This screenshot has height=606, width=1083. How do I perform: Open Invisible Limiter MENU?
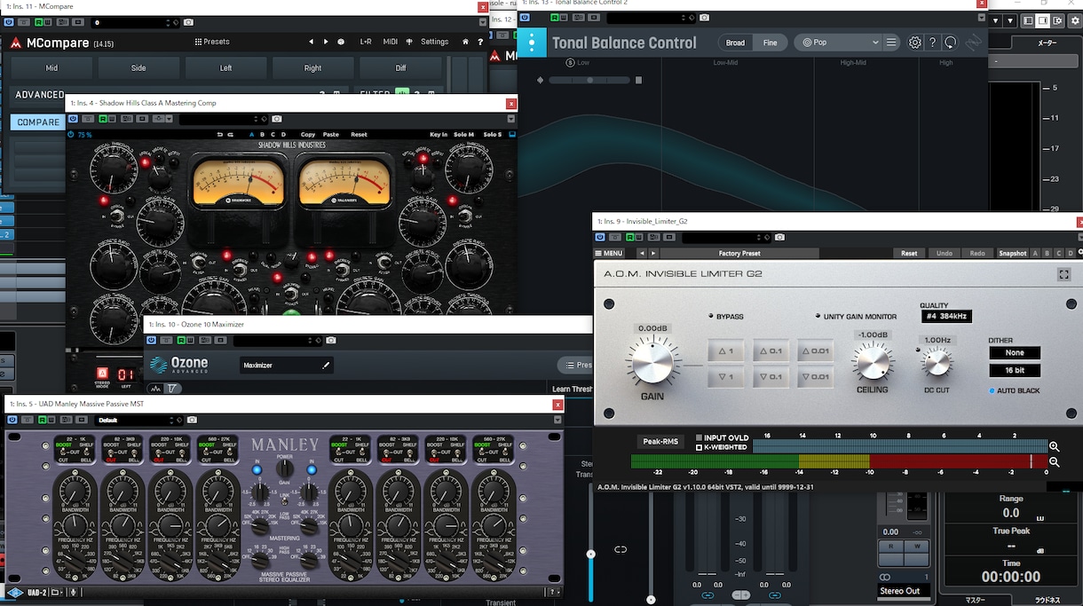(x=609, y=254)
